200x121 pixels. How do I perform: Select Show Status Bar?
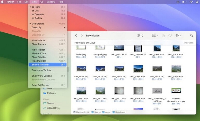(48, 65)
